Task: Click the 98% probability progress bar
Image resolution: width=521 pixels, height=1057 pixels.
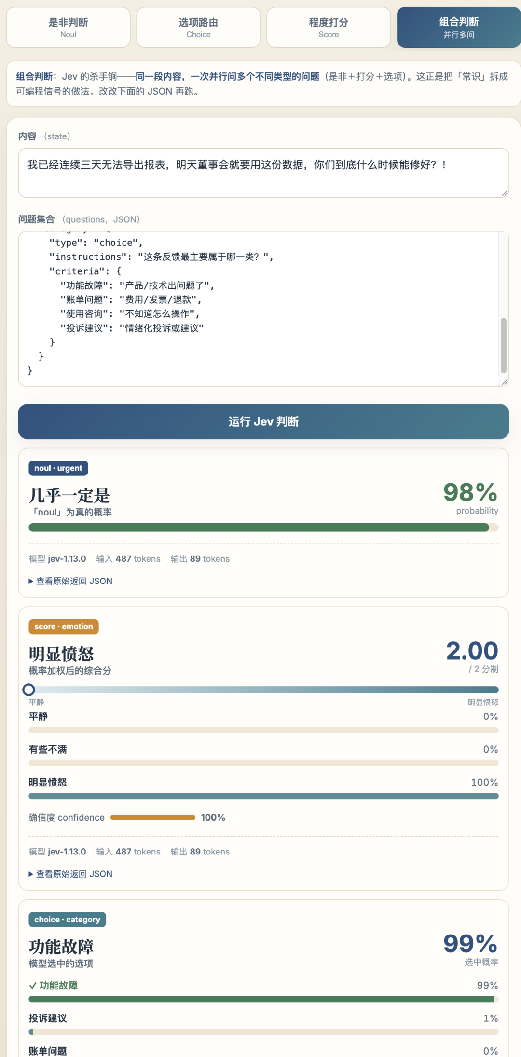Action: point(263,528)
